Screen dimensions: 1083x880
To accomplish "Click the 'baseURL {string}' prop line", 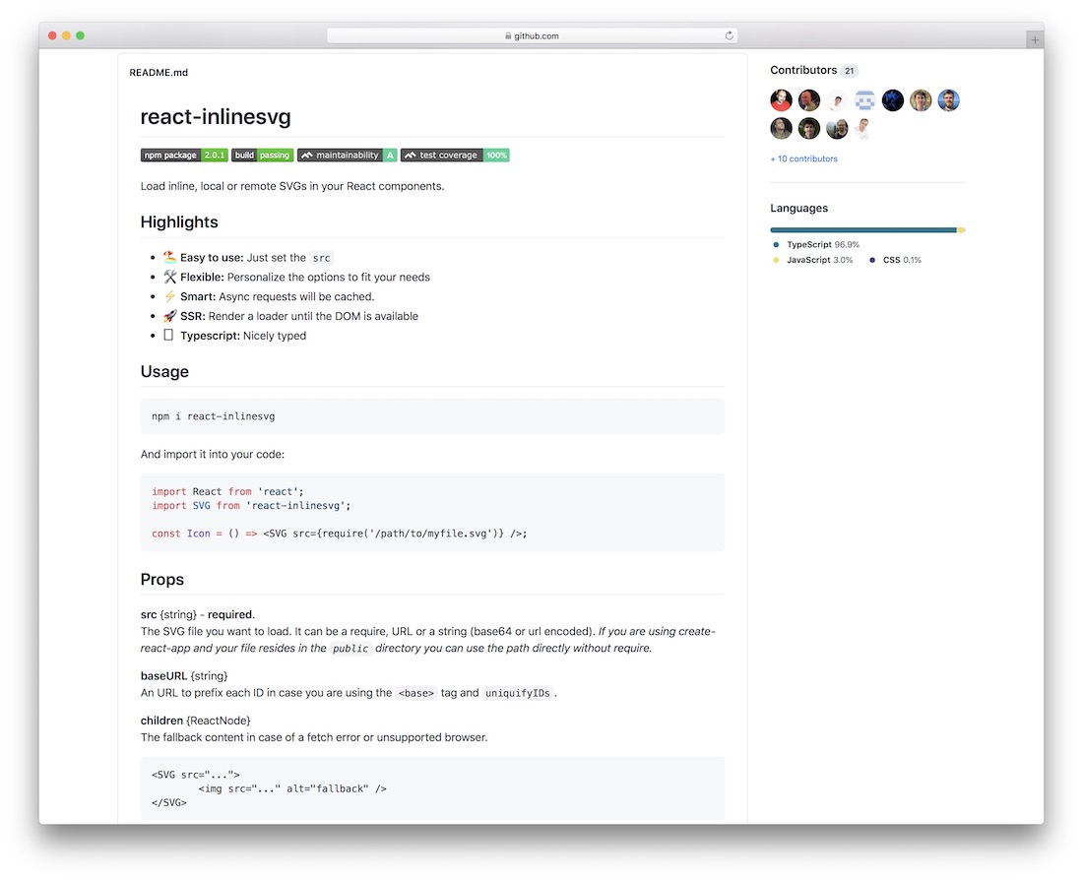I will [x=184, y=675].
